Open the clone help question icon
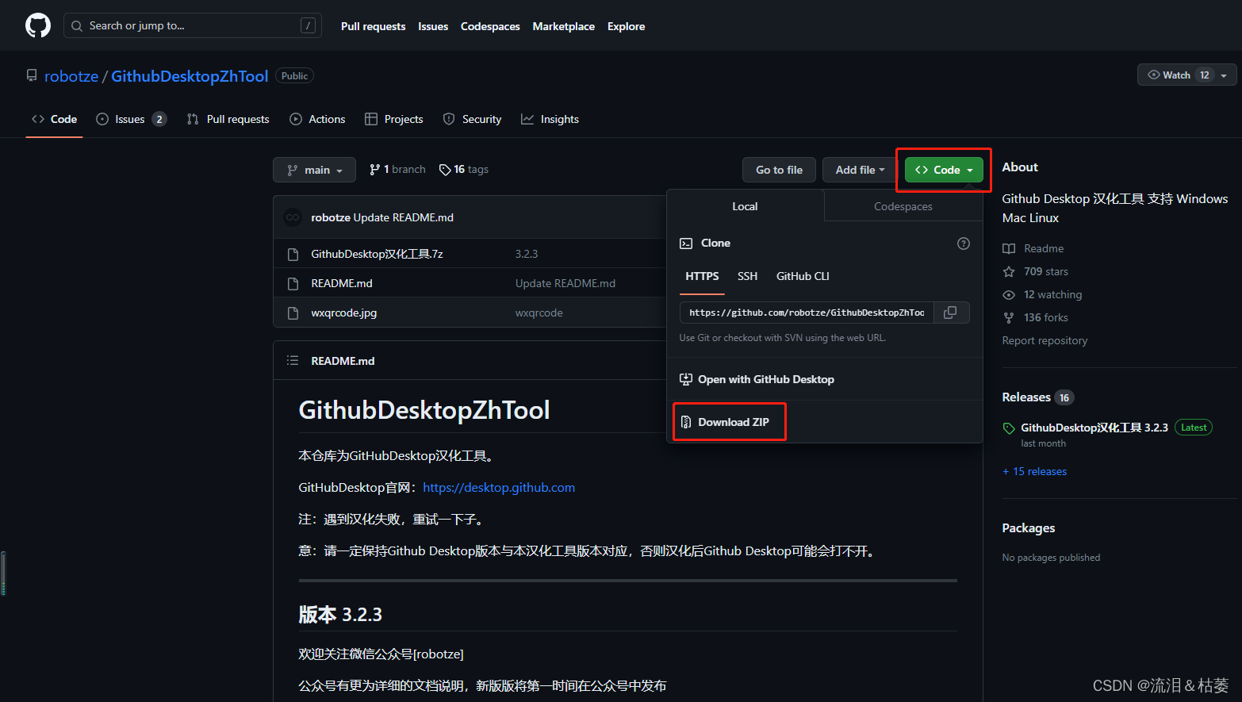This screenshot has height=702, width=1242. 964,244
